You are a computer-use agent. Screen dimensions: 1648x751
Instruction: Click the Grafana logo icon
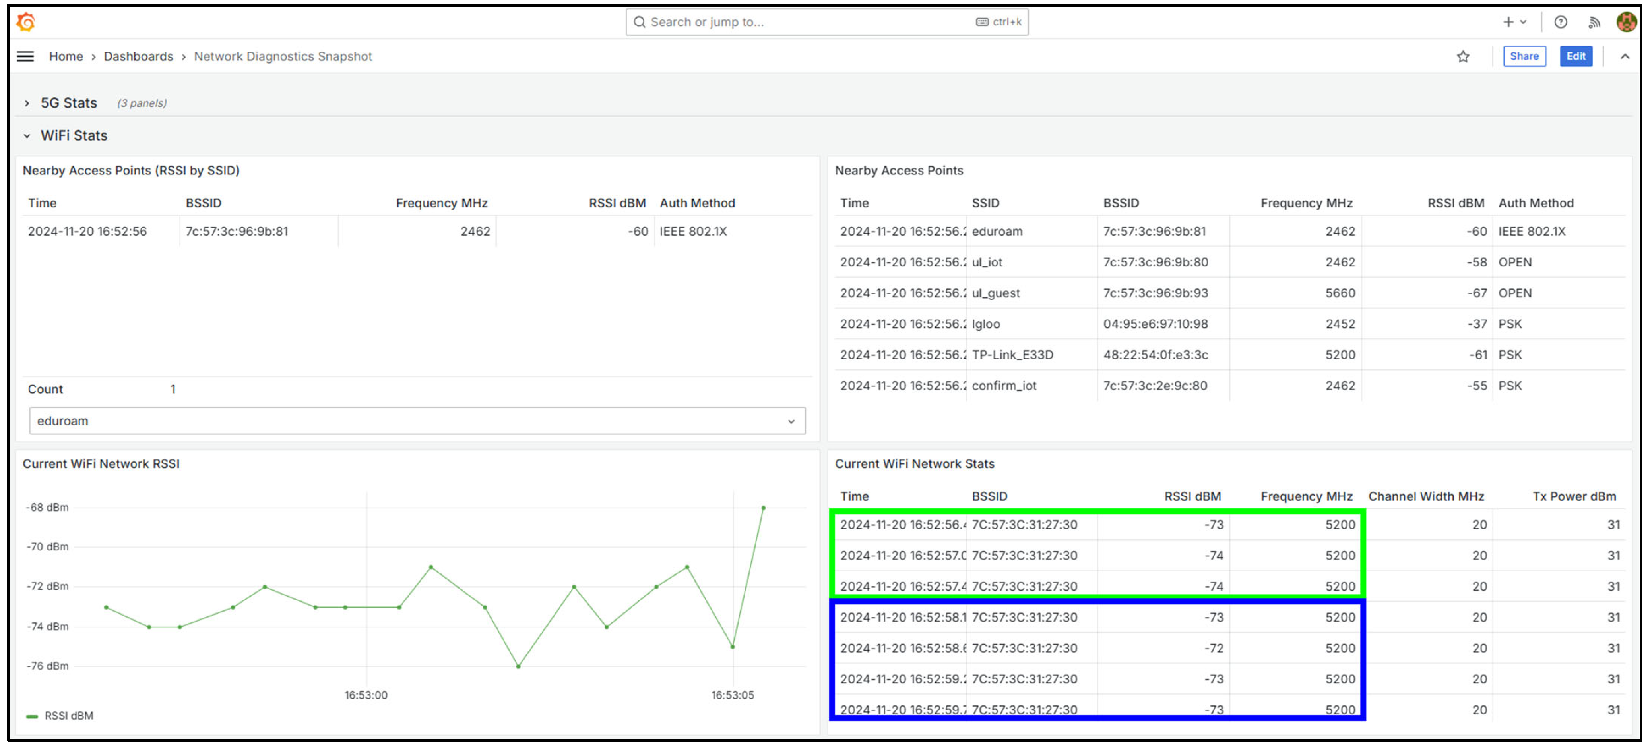pos(25,22)
